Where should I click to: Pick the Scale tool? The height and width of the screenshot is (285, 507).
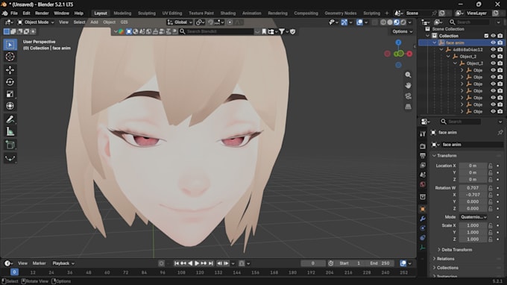tap(10, 94)
